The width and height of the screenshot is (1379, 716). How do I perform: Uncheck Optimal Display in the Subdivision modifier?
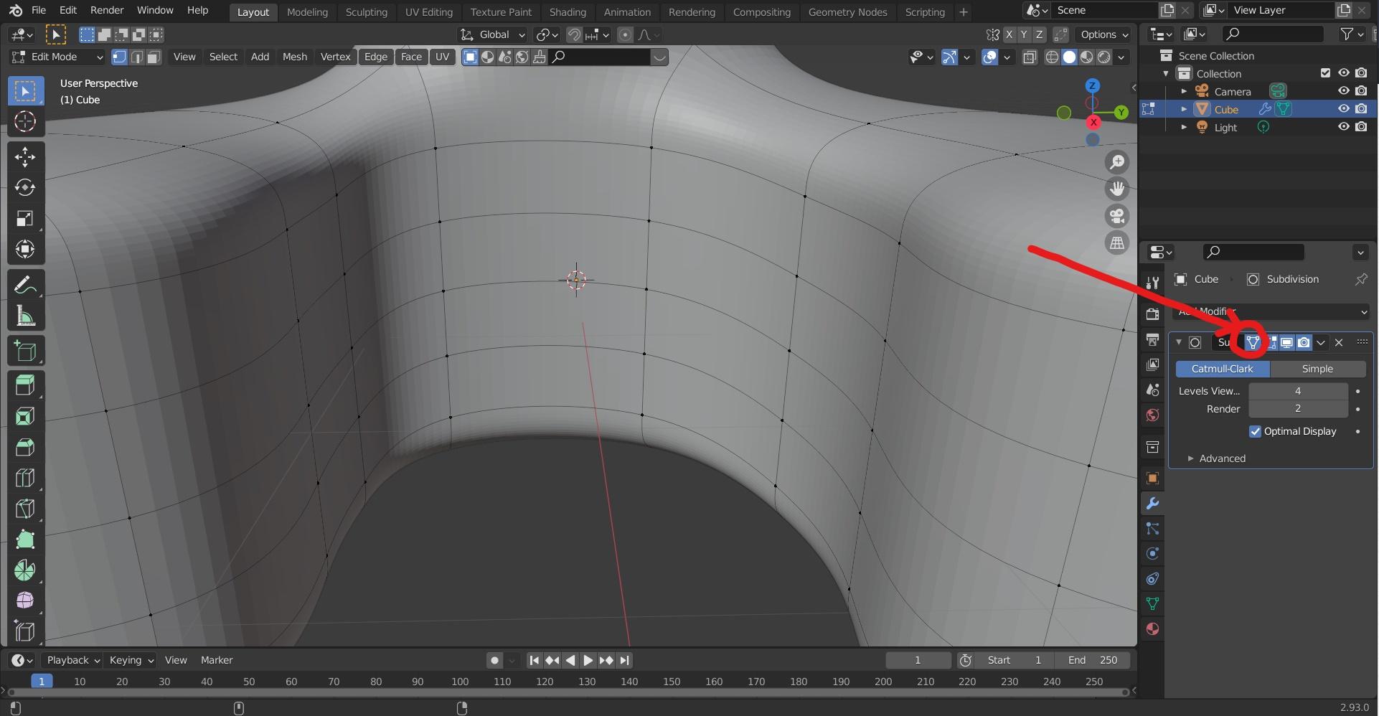click(x=1256, y=431)
